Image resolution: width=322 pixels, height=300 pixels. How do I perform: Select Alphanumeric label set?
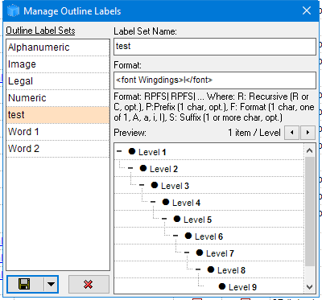pos(58,47)
